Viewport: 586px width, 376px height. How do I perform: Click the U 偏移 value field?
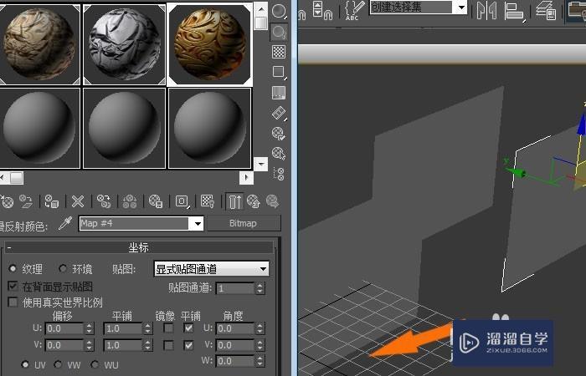(x=64, y=328)
